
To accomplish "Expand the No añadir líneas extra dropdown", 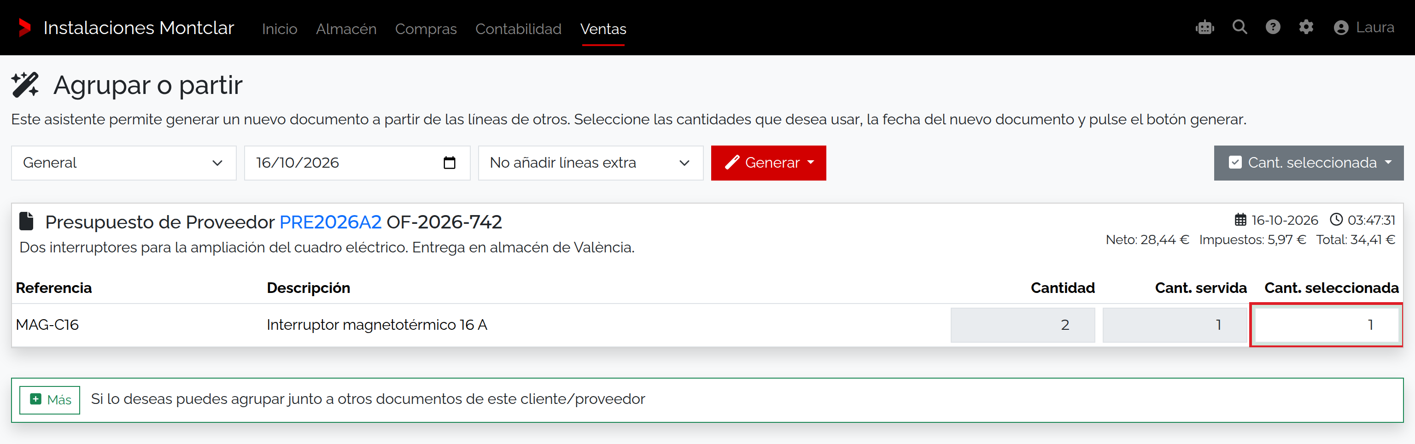I will [x=591, y=163].
